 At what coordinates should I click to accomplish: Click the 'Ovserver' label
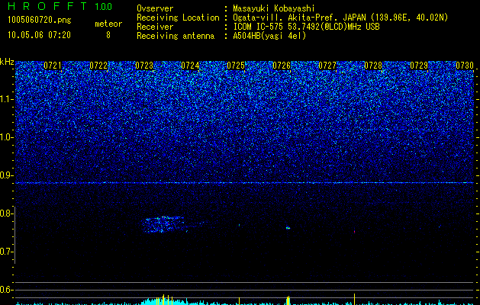pyautogui.click(x=155, y=8)
